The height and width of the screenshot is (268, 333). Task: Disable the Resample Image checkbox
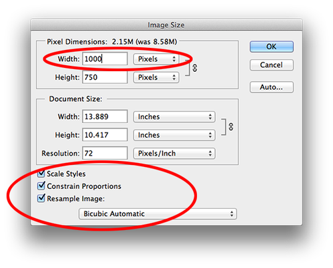pyautogui.click(x=41, y=198)
